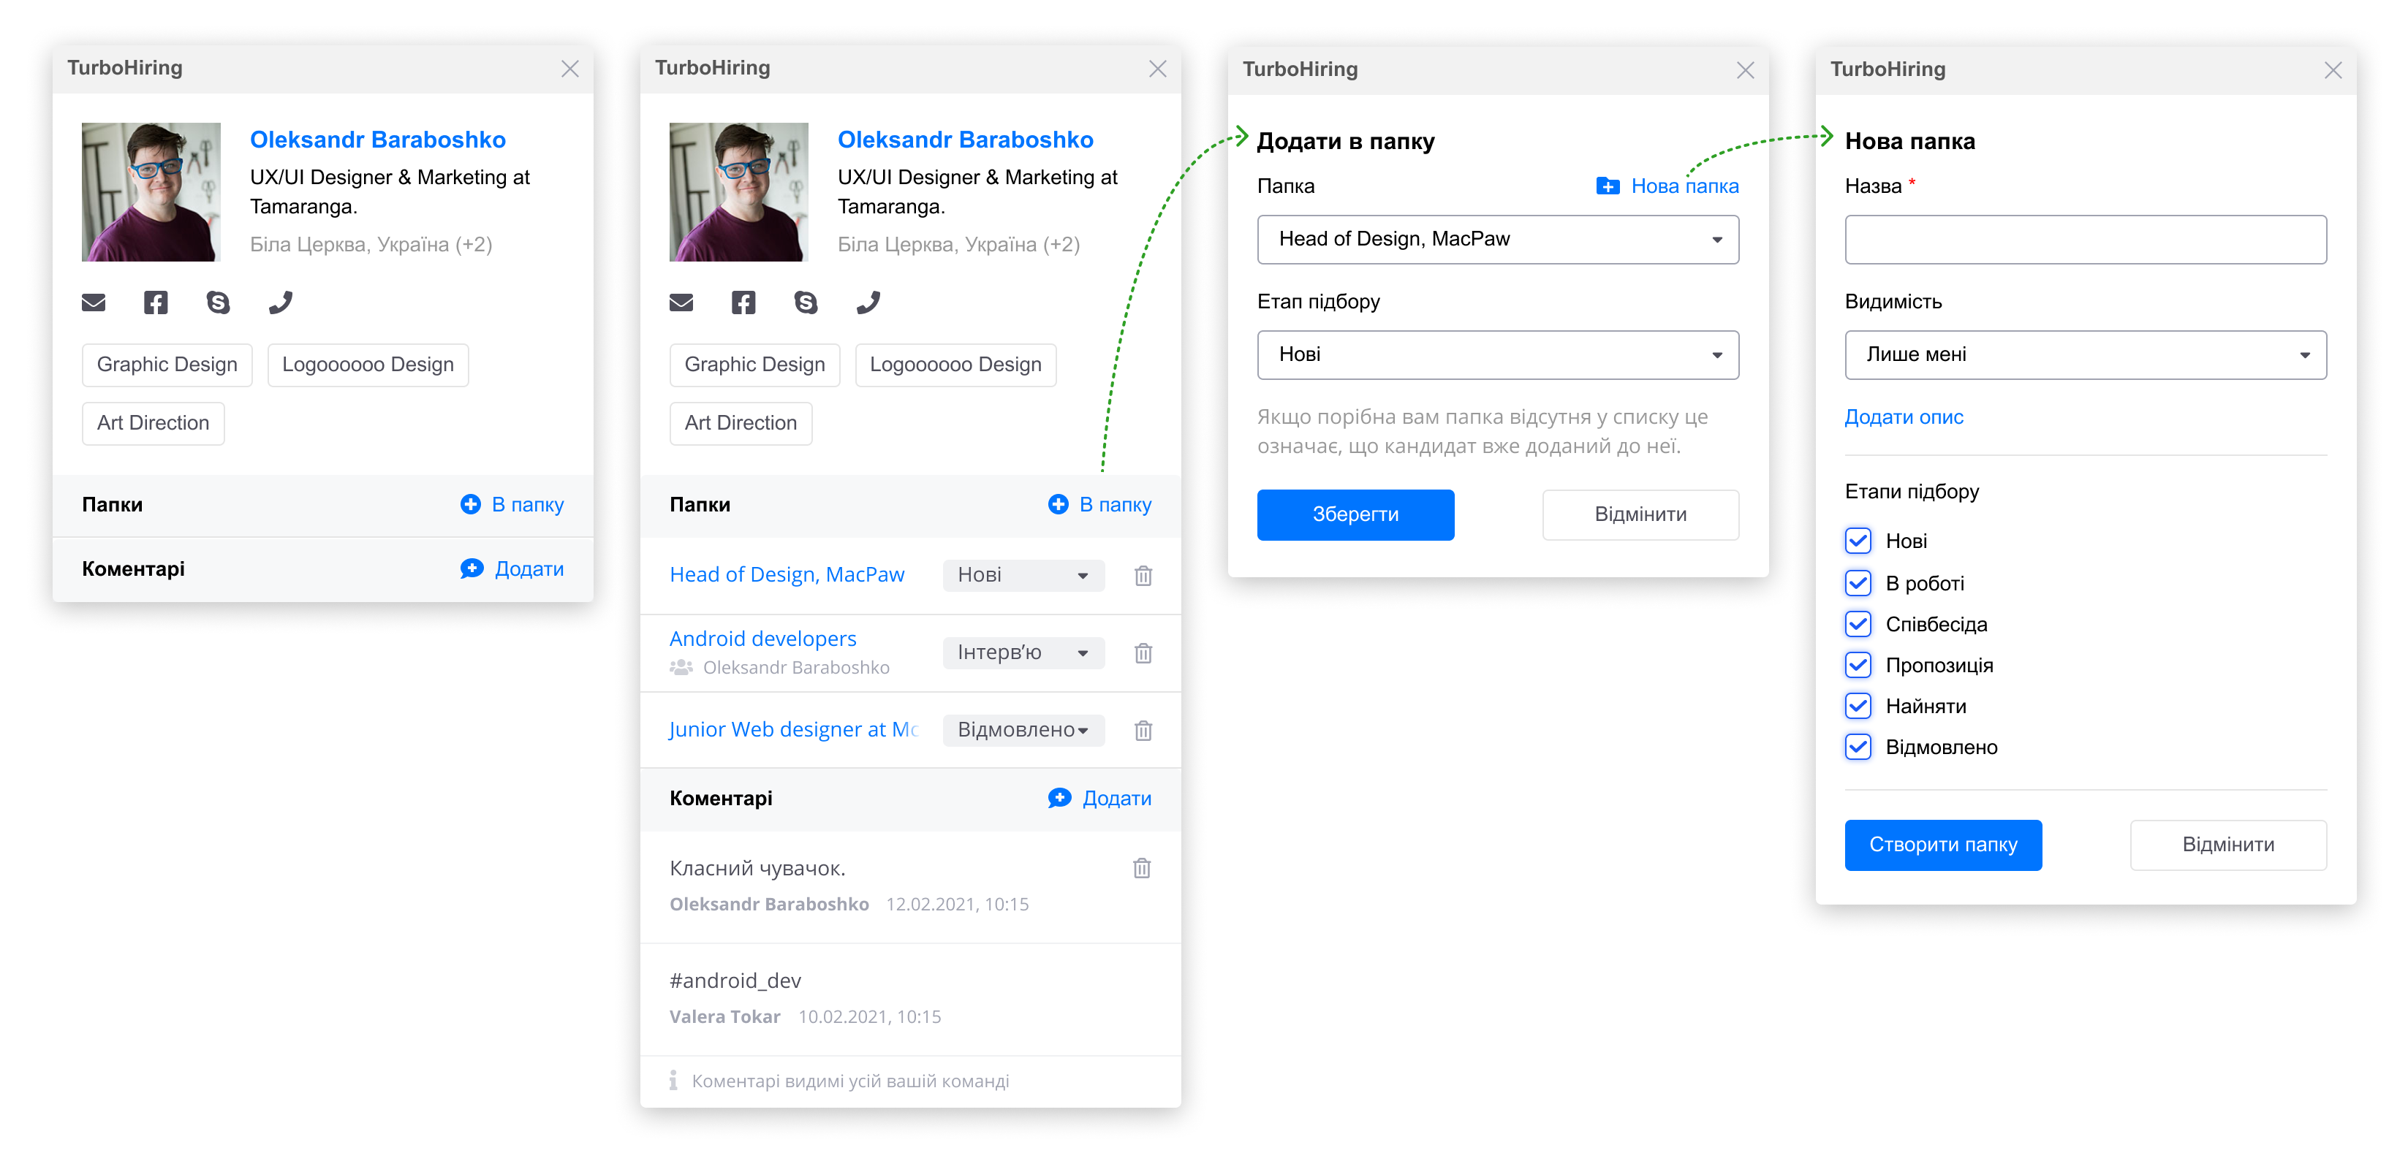Click 'Додати' comment link in first panel

coord(529,568)
